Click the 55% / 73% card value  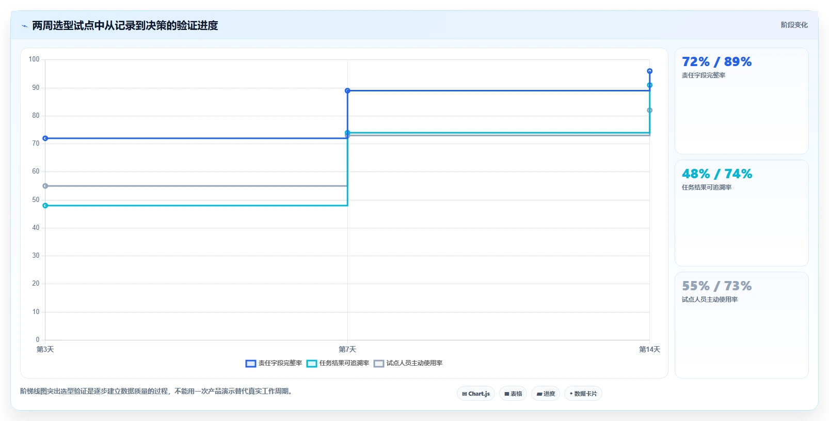[716, 286]
